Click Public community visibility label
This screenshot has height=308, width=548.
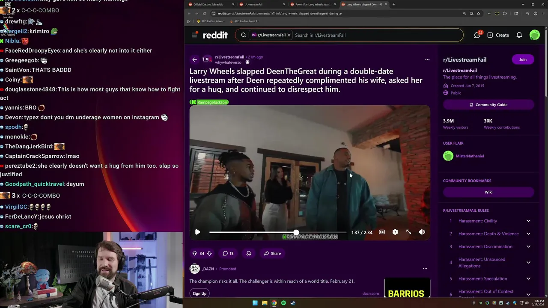click(x=456, y=93)
